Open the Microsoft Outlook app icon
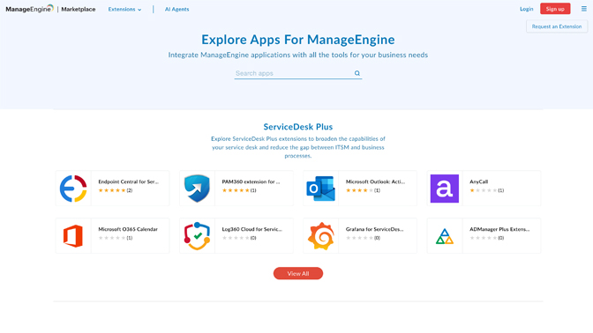Screen dimensions: 593x333 (x=320, y=189)
